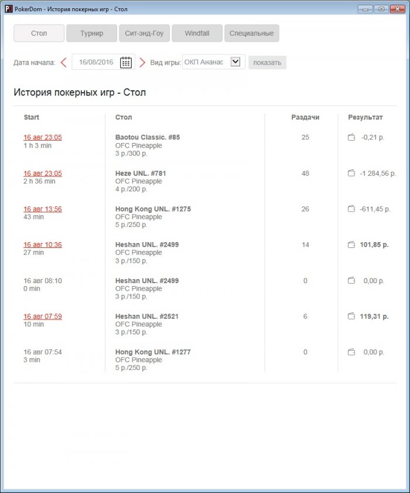This screenshot has width=410, height=493.
Task: Click hands count 48
Action: (305, 174)
